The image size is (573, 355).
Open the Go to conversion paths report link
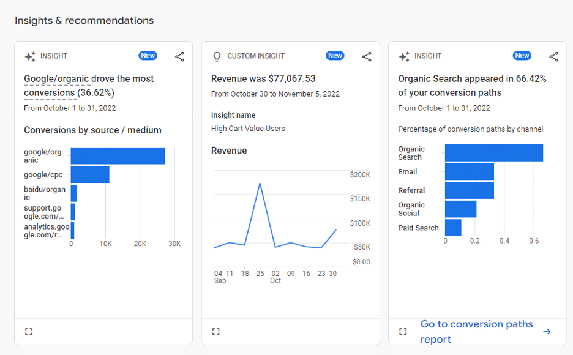476,332
